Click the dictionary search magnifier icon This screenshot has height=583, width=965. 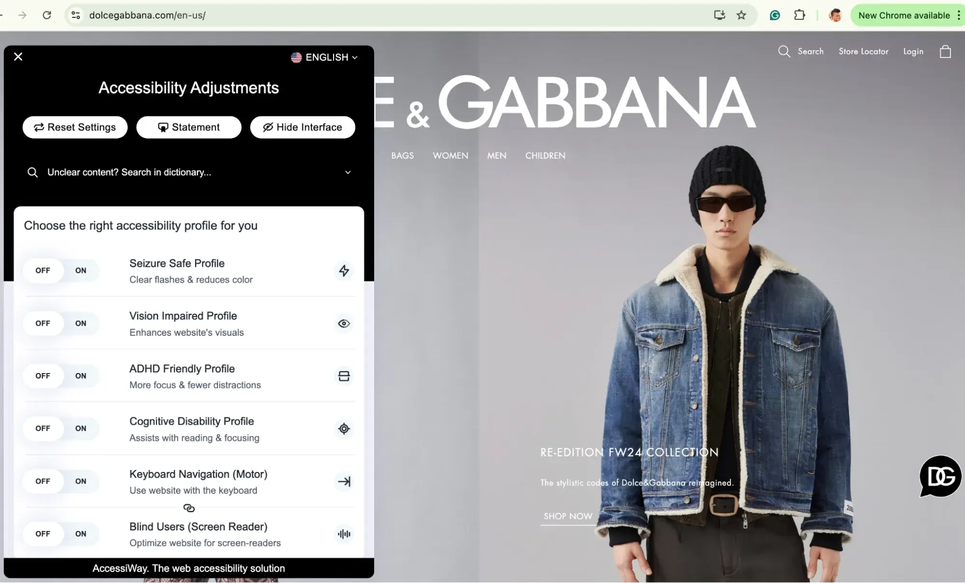click(x=32, y=172)
